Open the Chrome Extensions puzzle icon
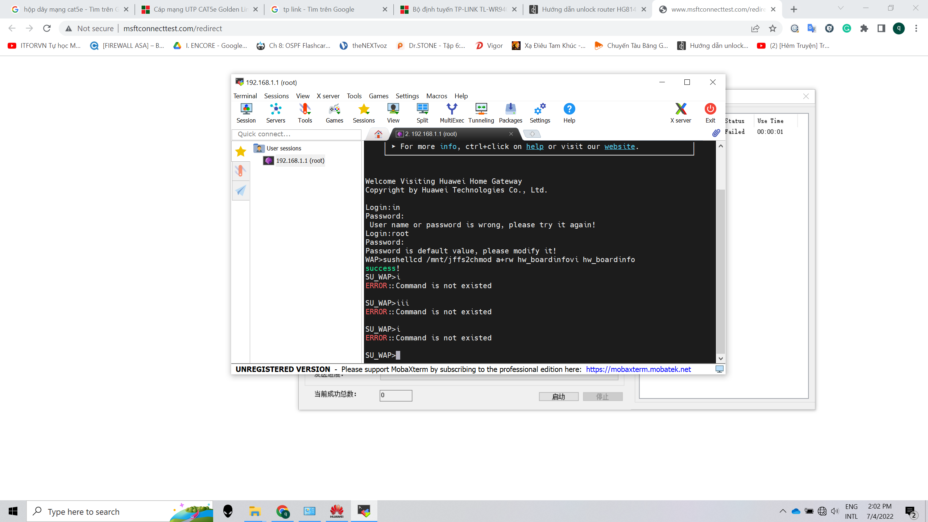928x522 pixels. coord(864,28)
